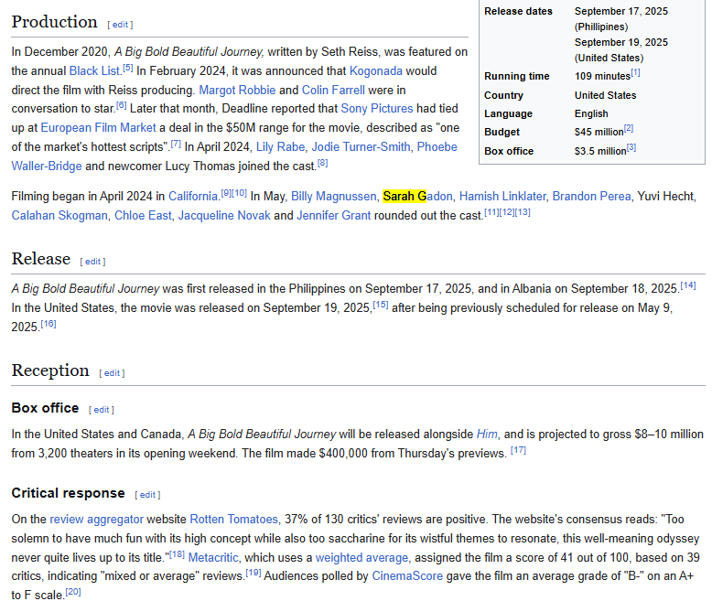Open the Black List link
Screen dimensions: 712x612
[x=94, y=71]
